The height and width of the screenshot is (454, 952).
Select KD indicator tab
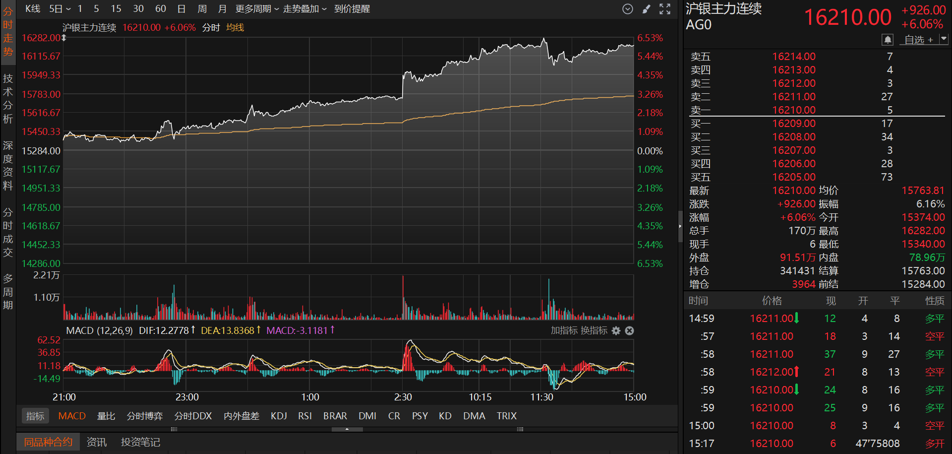[445, 416]
